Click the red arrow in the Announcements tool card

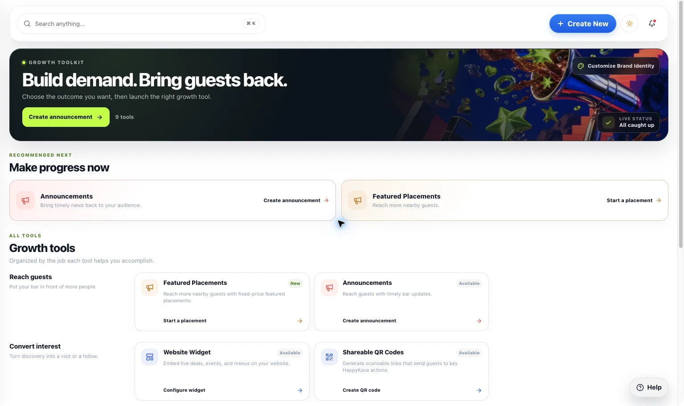click(x=479, y=321)
